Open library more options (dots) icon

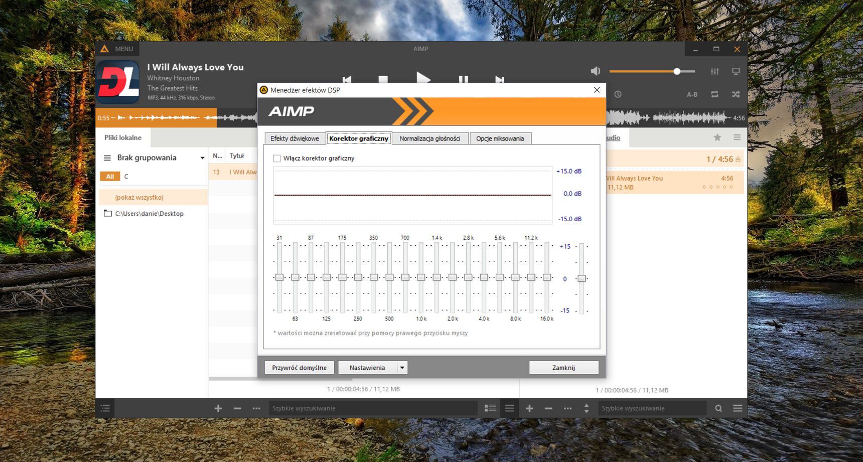(x=256, y=408)
